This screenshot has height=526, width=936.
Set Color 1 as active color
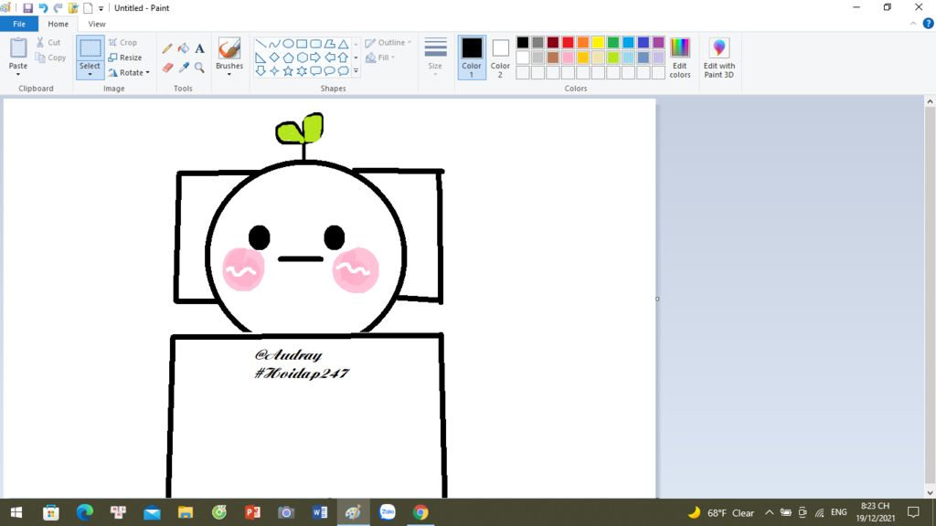tap(472, 58)
